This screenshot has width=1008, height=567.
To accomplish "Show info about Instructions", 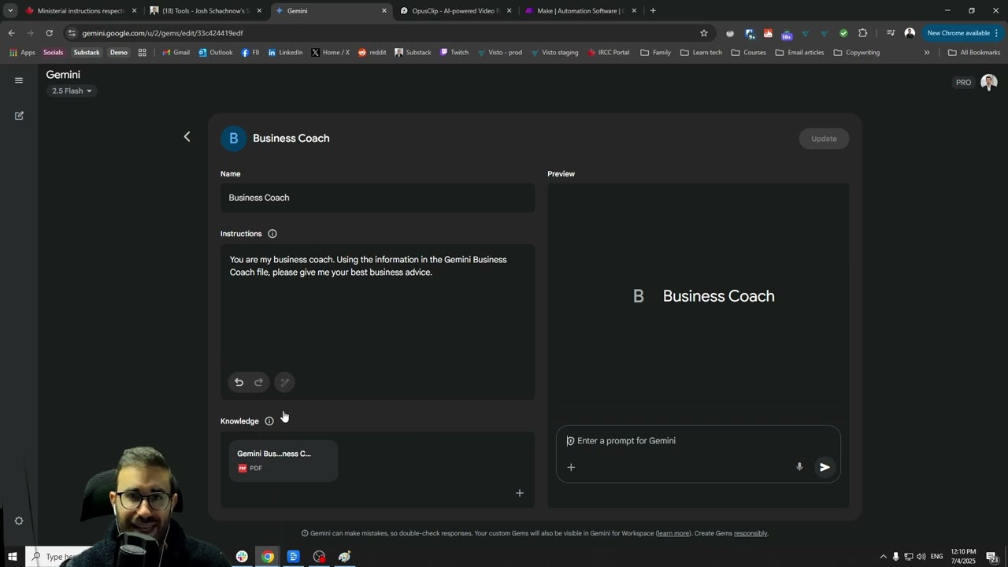I will (x=272, y=234).
